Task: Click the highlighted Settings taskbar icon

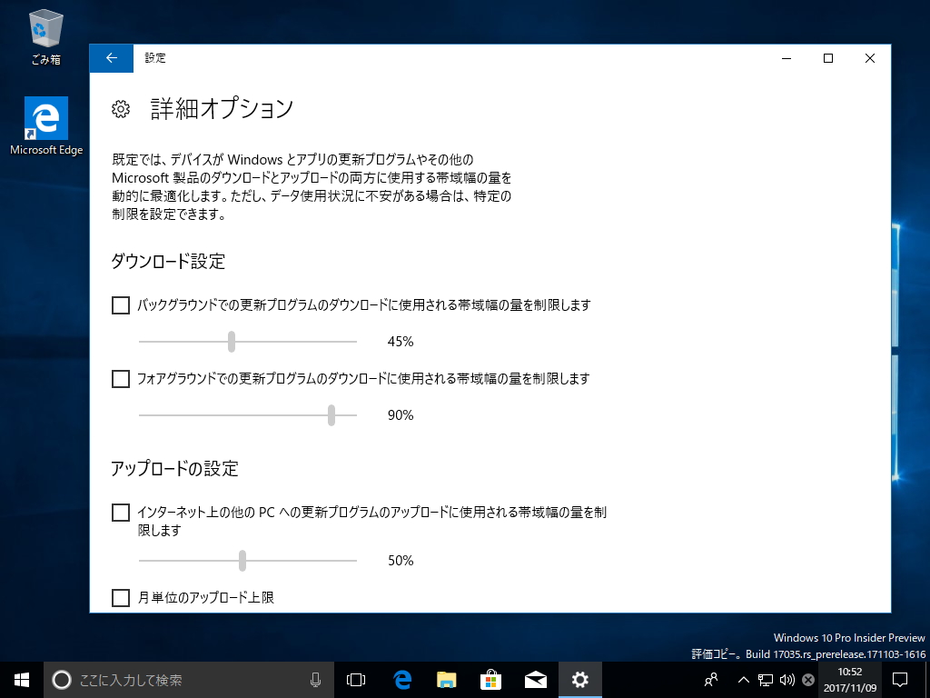Action: [579, 679]
